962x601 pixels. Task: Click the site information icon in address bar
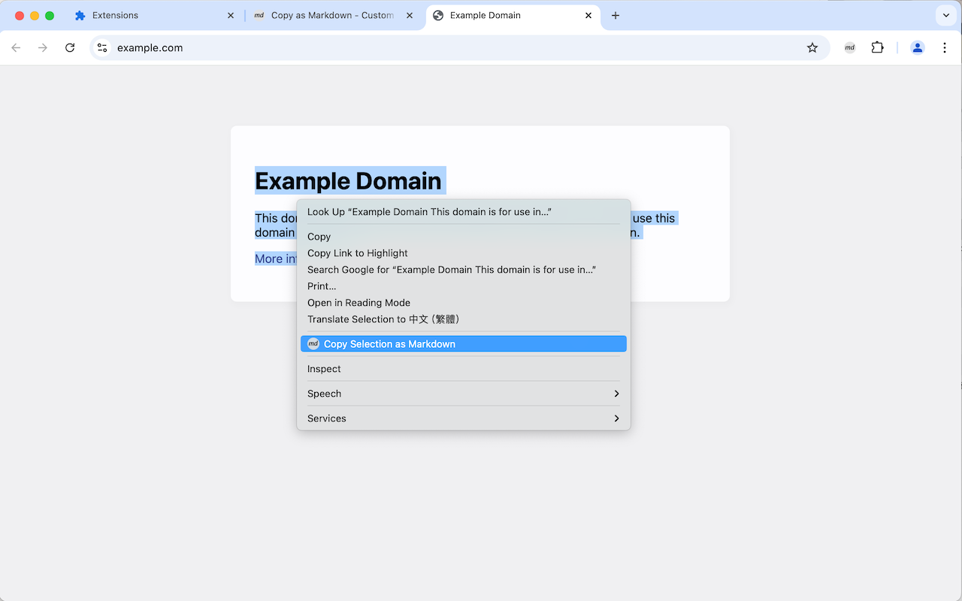point(101,47)
